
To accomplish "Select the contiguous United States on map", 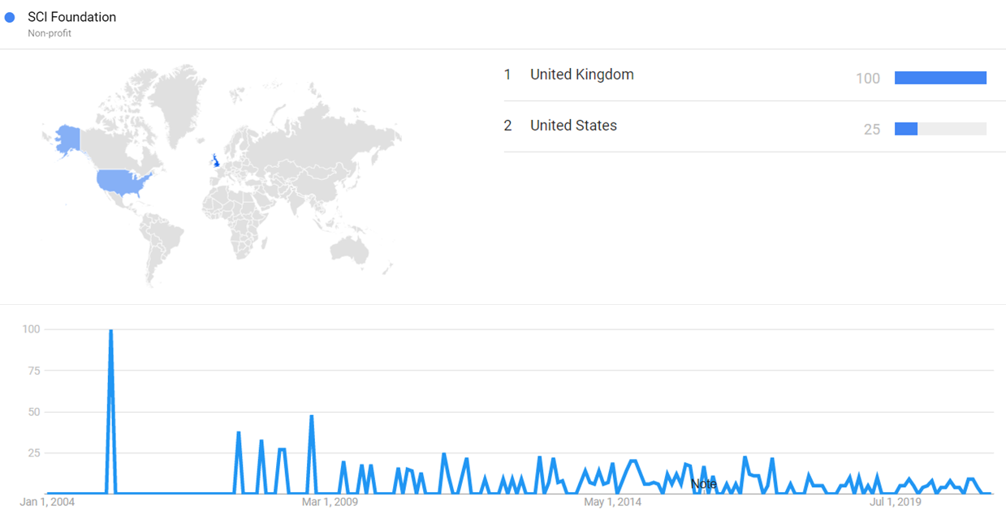I will coord(119,182).
